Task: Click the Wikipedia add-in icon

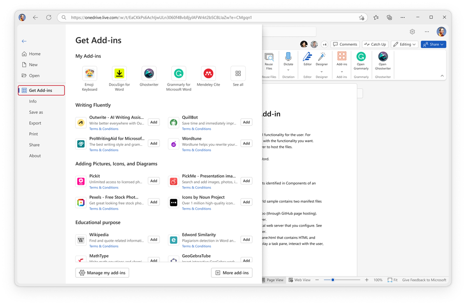Action: (x=81, y=240)
